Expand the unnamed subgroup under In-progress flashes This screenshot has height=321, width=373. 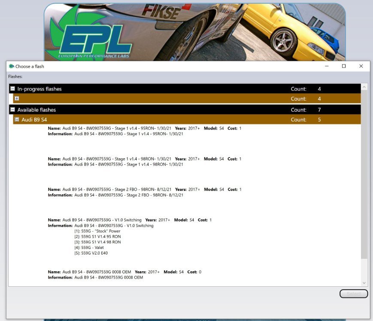17,98
